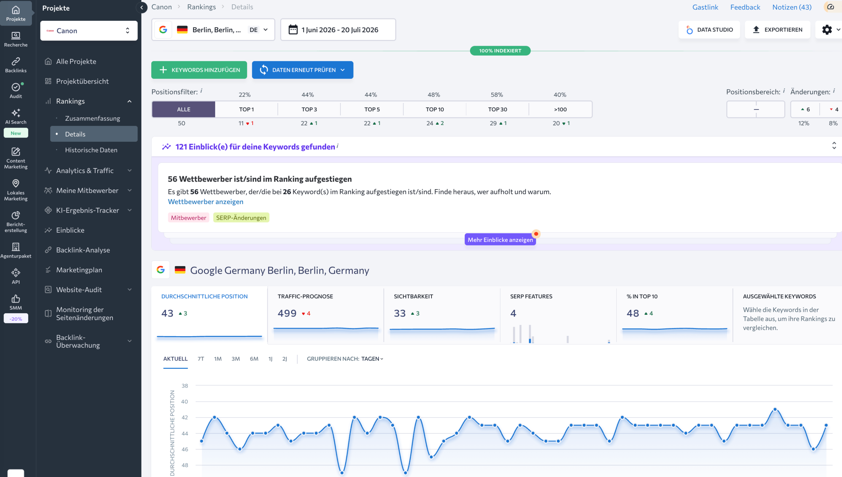Open AI Search in the sidebar
This screenshot has height=477, width=842.
click(x=16, y=116)
